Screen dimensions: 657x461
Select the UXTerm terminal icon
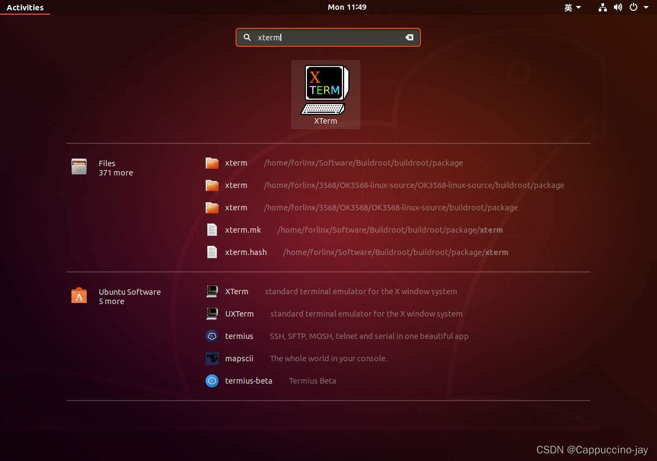click(212, 313)
